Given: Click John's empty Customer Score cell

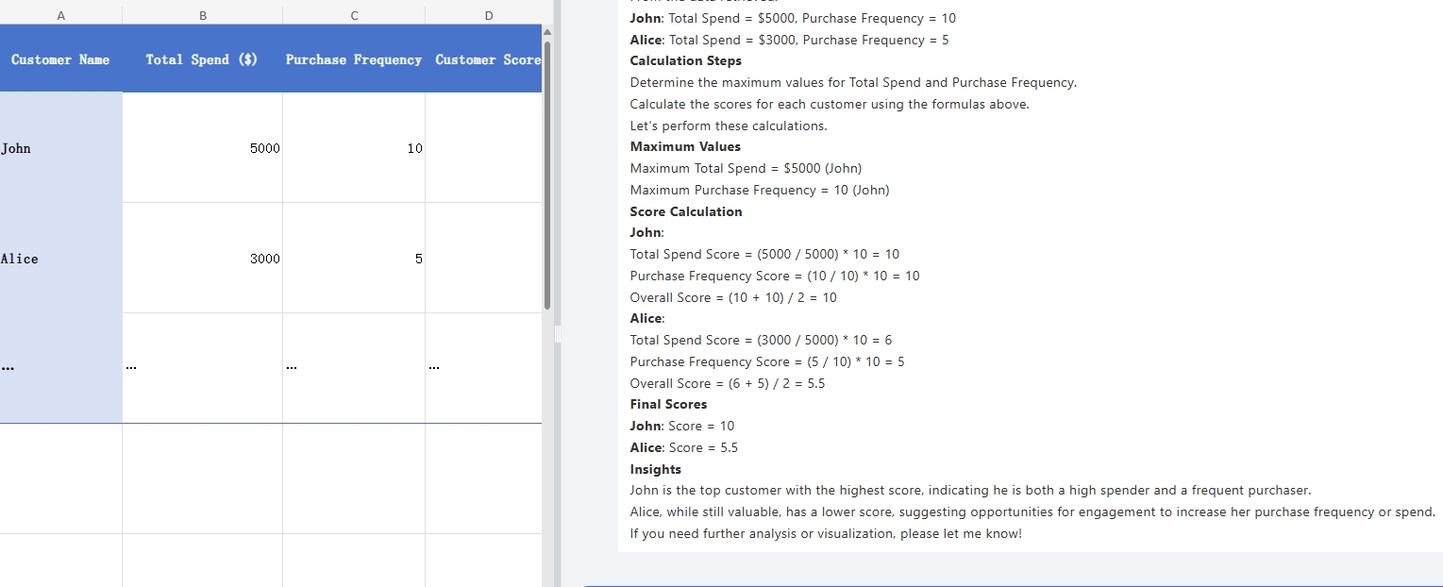Looking at the screenshot, I should tap(483, 148).
